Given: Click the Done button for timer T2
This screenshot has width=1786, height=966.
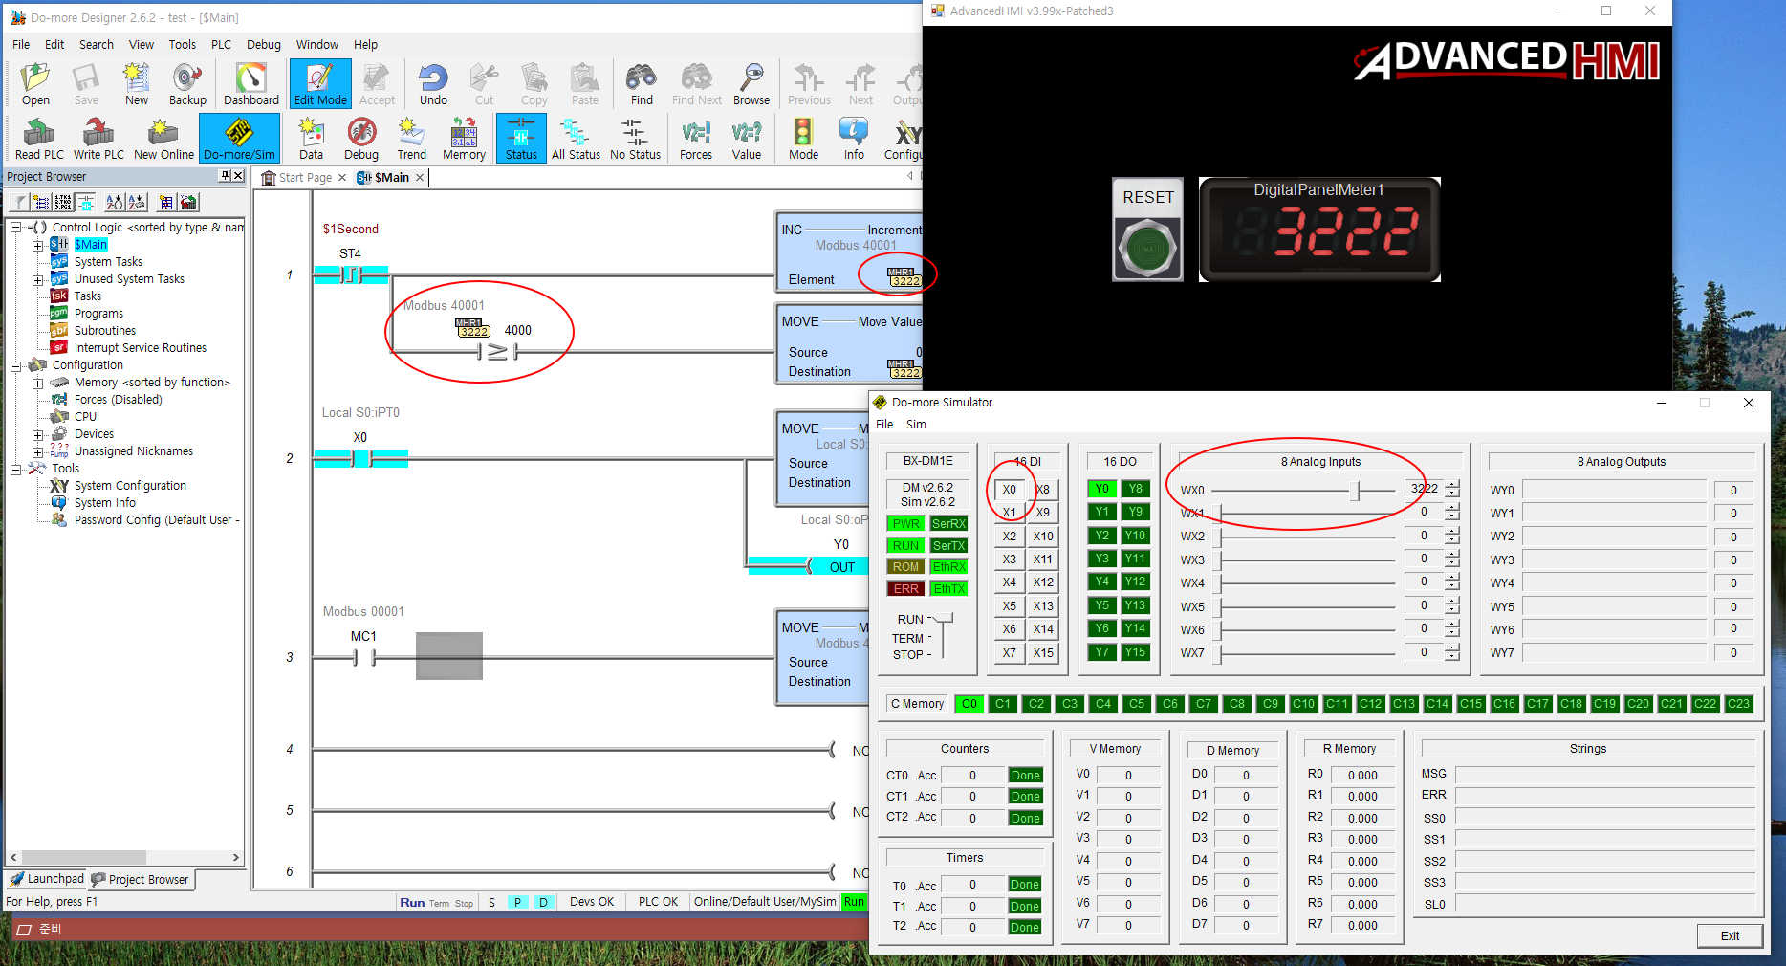Looking at the screenshot, I should point(1025,927).
